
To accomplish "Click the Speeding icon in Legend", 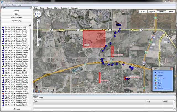I will (x=155, y=78).
